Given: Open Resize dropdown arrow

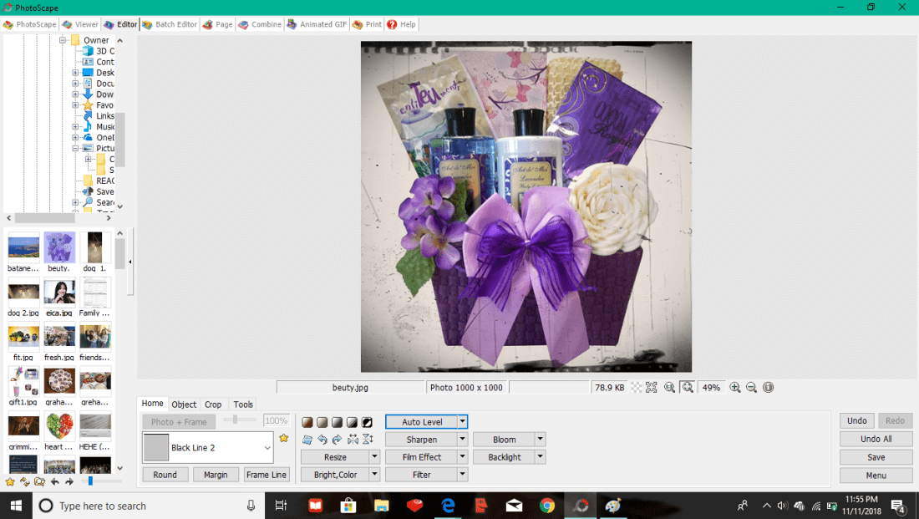Looking at the screenshot, I should pyautogui.click(x=374, y=457).
